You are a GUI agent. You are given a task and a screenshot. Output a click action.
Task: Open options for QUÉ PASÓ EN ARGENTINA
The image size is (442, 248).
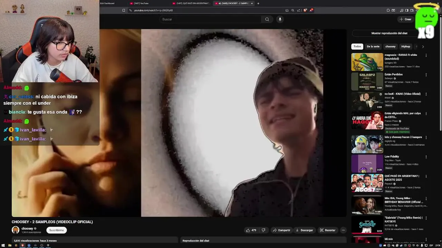(x=426, y=176)
